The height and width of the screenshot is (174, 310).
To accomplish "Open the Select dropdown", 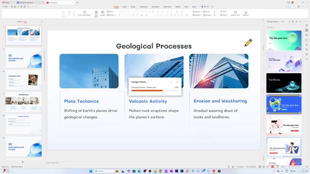I will coord(224,15).
